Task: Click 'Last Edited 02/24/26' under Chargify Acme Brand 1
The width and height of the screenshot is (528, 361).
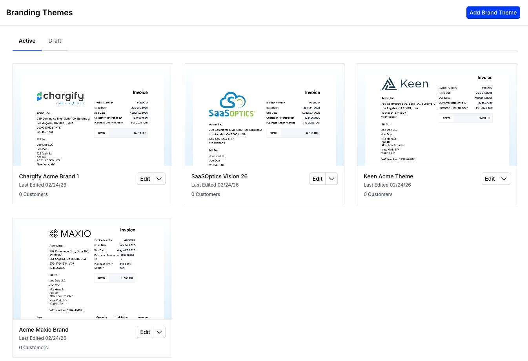Action: coord(42,185)
